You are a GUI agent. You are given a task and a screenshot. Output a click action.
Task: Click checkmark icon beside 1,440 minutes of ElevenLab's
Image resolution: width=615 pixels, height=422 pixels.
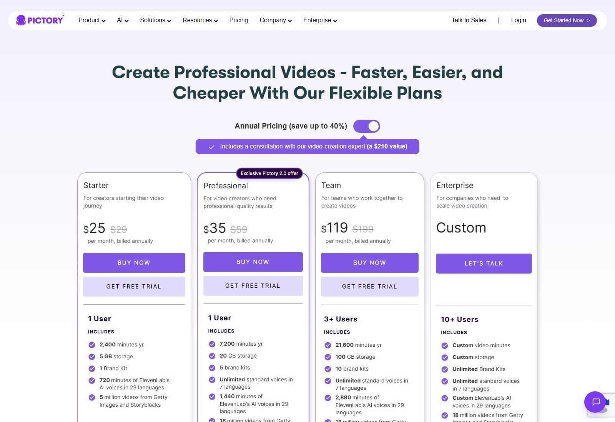[212, 396]
